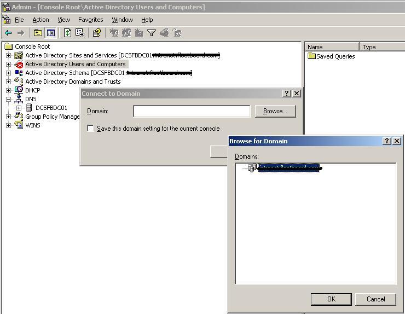
Task: Open the View menu
Action: coord(63,20)
